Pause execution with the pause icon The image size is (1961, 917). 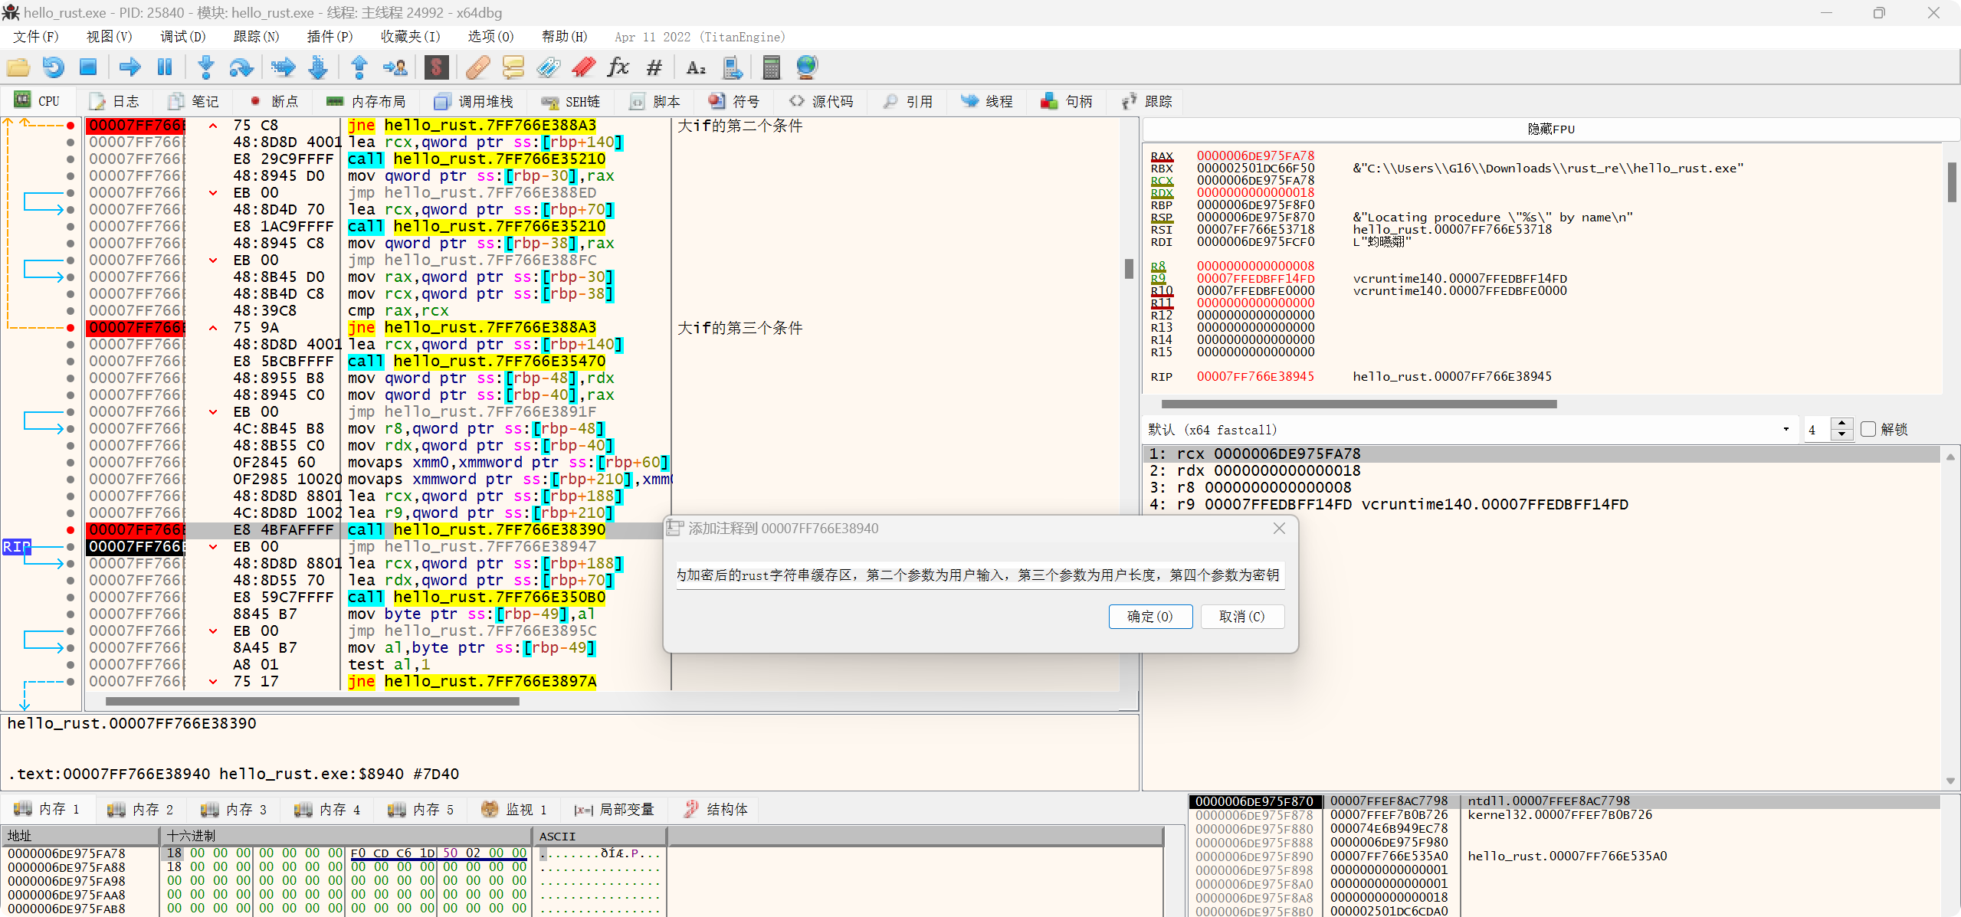pyautogui.click(x=164, y=67)
